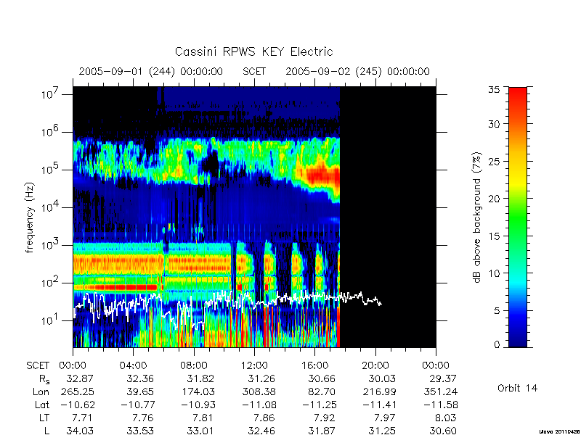581x435 pixels.
Task: Click the time tick label '04:00'
Action: point(133,365)
